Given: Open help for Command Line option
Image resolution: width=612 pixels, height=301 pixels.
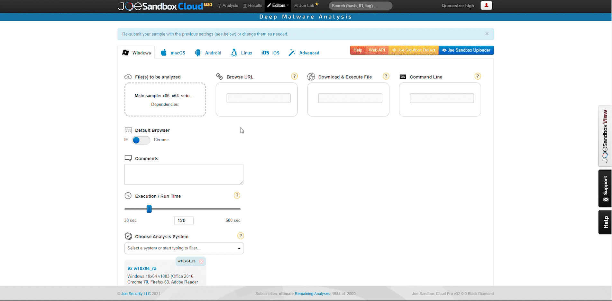Looking at the screenshot, I should pyautogui.click(x=478, y=76).
